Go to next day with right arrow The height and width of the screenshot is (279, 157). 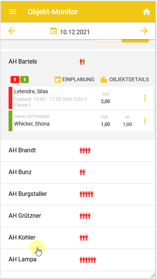point(144,31)
